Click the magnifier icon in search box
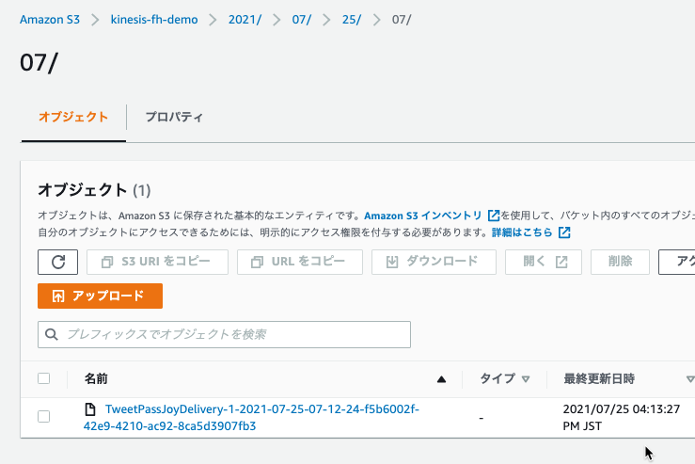695x464 pixels. coord(52,334)
